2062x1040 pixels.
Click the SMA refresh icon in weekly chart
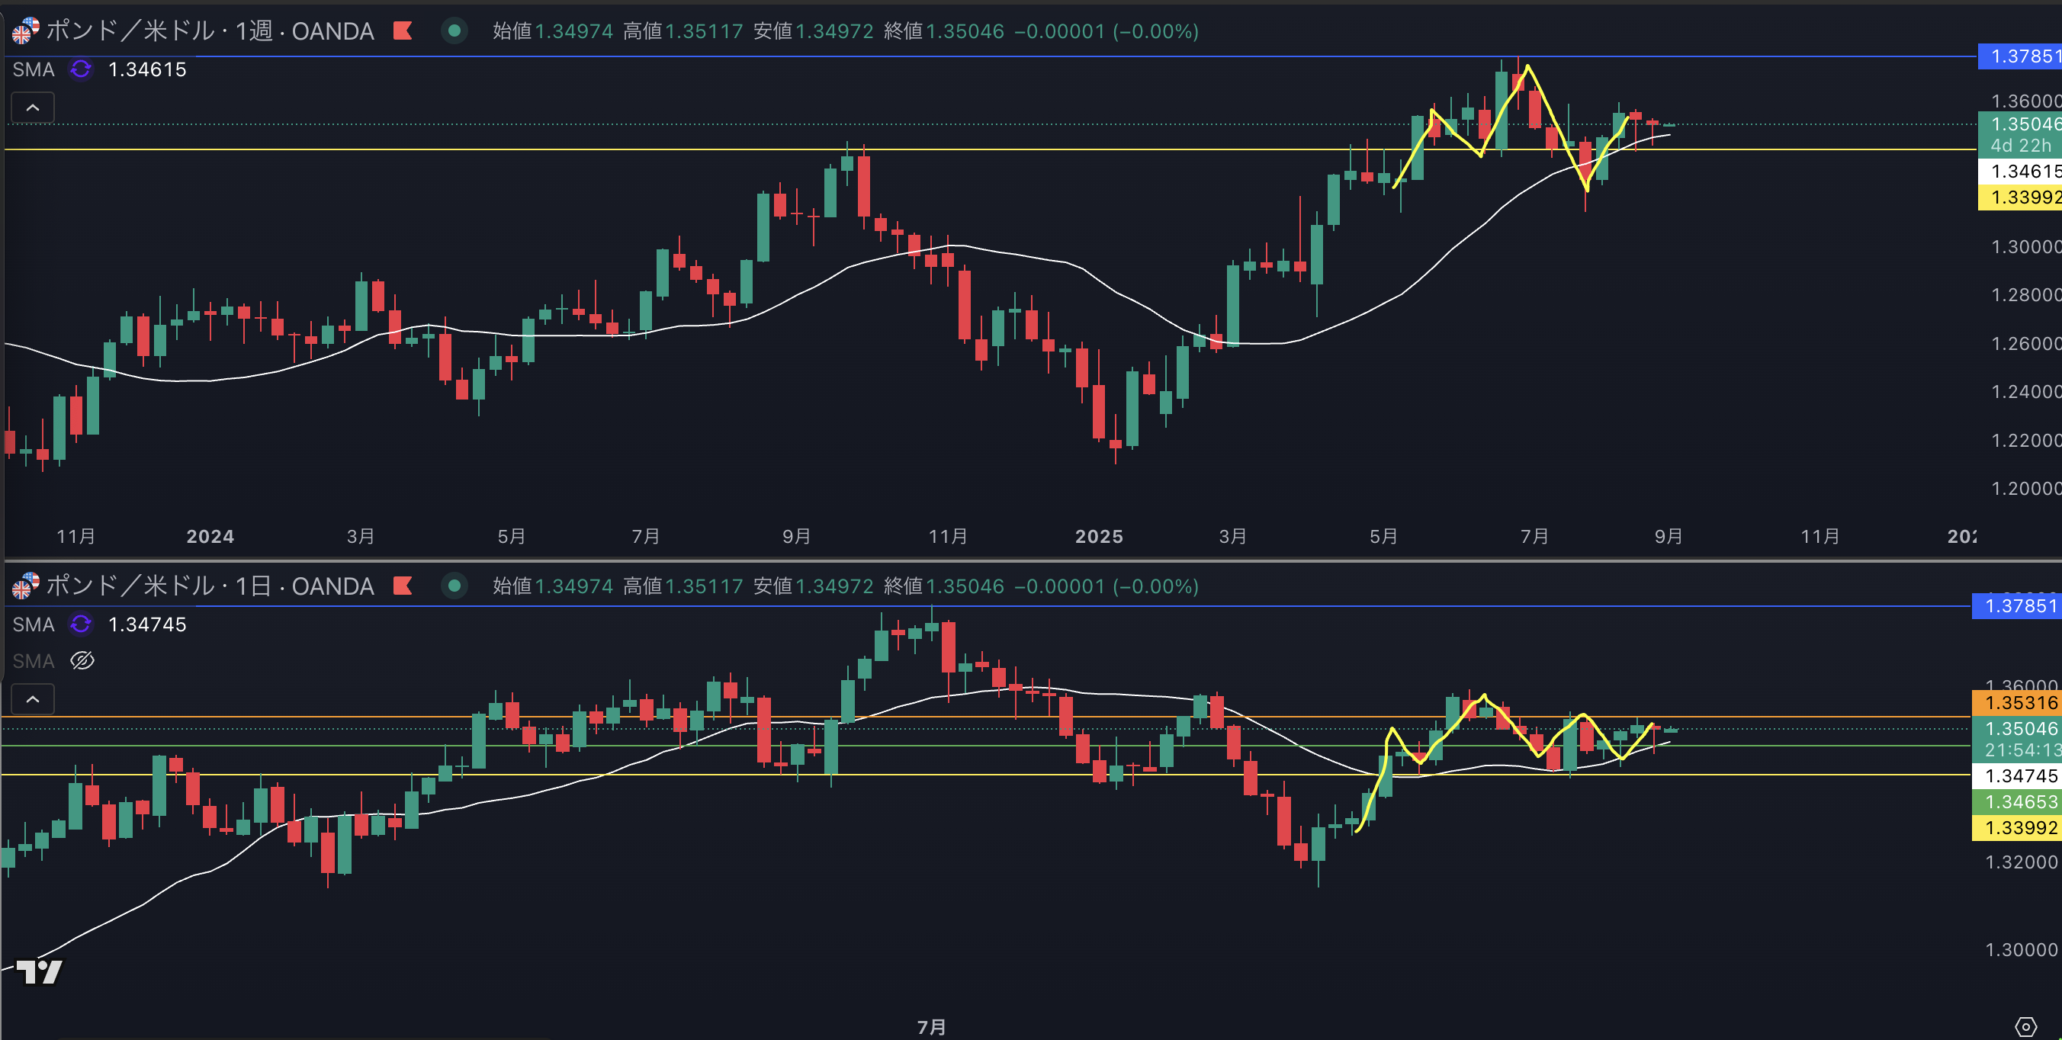81,69
